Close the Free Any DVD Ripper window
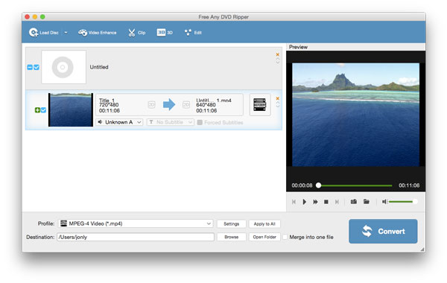The height and width of the screenshot is (283, 447). [x=28, y=17]
